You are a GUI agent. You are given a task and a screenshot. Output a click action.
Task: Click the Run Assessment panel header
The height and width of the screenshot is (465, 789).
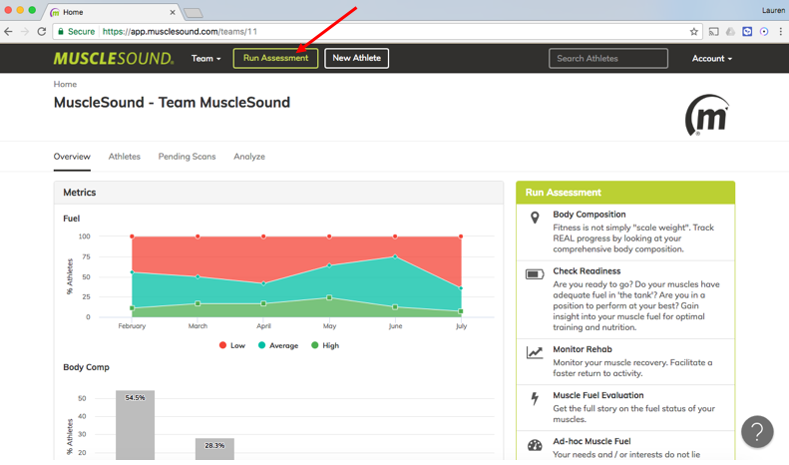(x=625, y=193)
